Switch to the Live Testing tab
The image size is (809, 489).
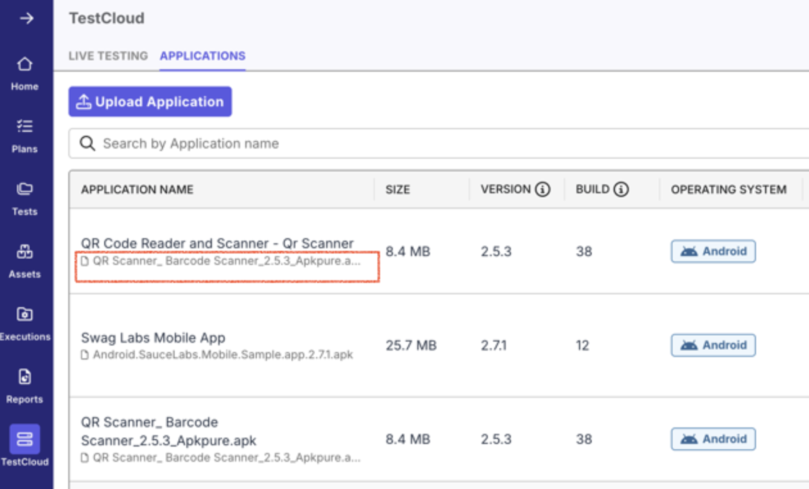(108, 56)
